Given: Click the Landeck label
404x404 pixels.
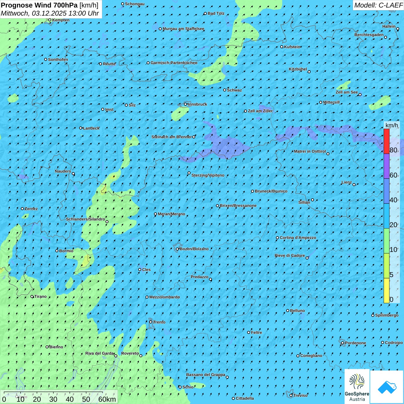Looking at the screenshot, I should 91,128.
